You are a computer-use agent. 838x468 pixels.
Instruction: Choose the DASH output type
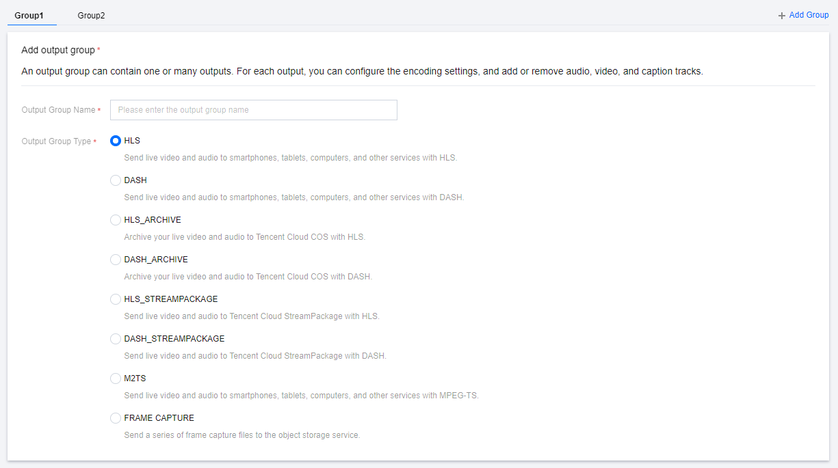pyautogui.click(x=116, y=180)
